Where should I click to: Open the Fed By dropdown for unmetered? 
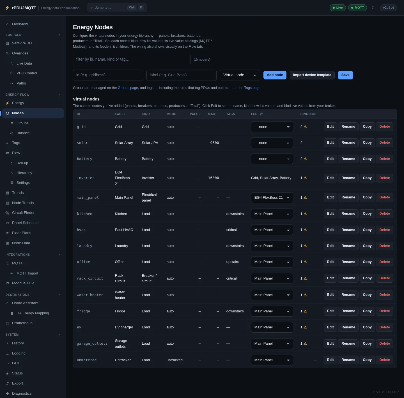(x=272, y=360)
